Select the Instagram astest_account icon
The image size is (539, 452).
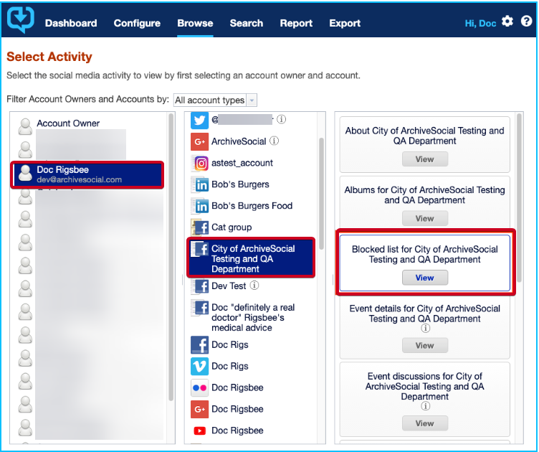201,163
